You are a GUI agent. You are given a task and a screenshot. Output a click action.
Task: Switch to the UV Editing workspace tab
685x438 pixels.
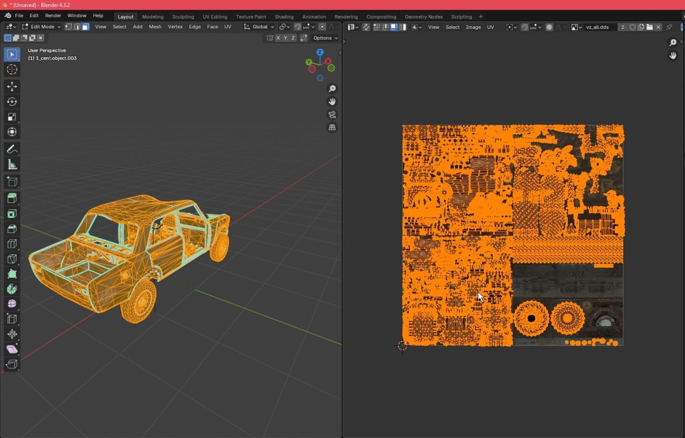coord(215,17)
